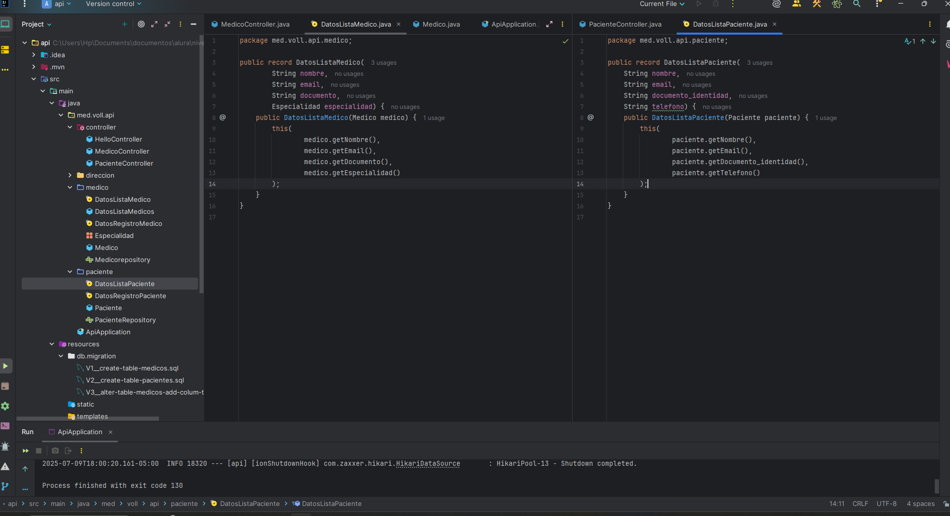This screenshot has height=516, width=950.
Task: Click Stop button in Run panel
Action: coord(39,451)
